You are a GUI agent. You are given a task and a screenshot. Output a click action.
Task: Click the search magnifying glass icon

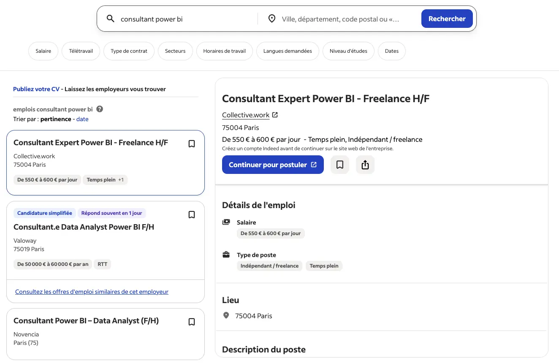pos(111,19)
